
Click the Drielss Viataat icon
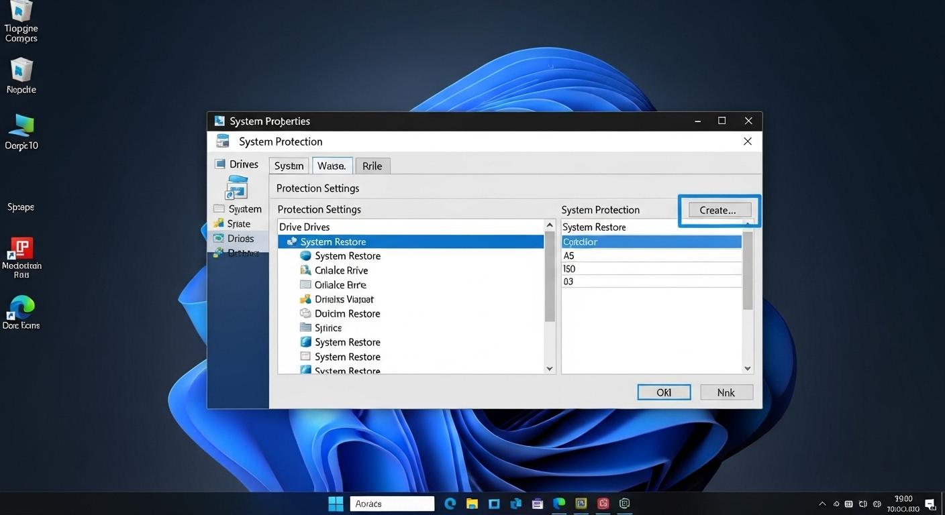click(305, 299)
